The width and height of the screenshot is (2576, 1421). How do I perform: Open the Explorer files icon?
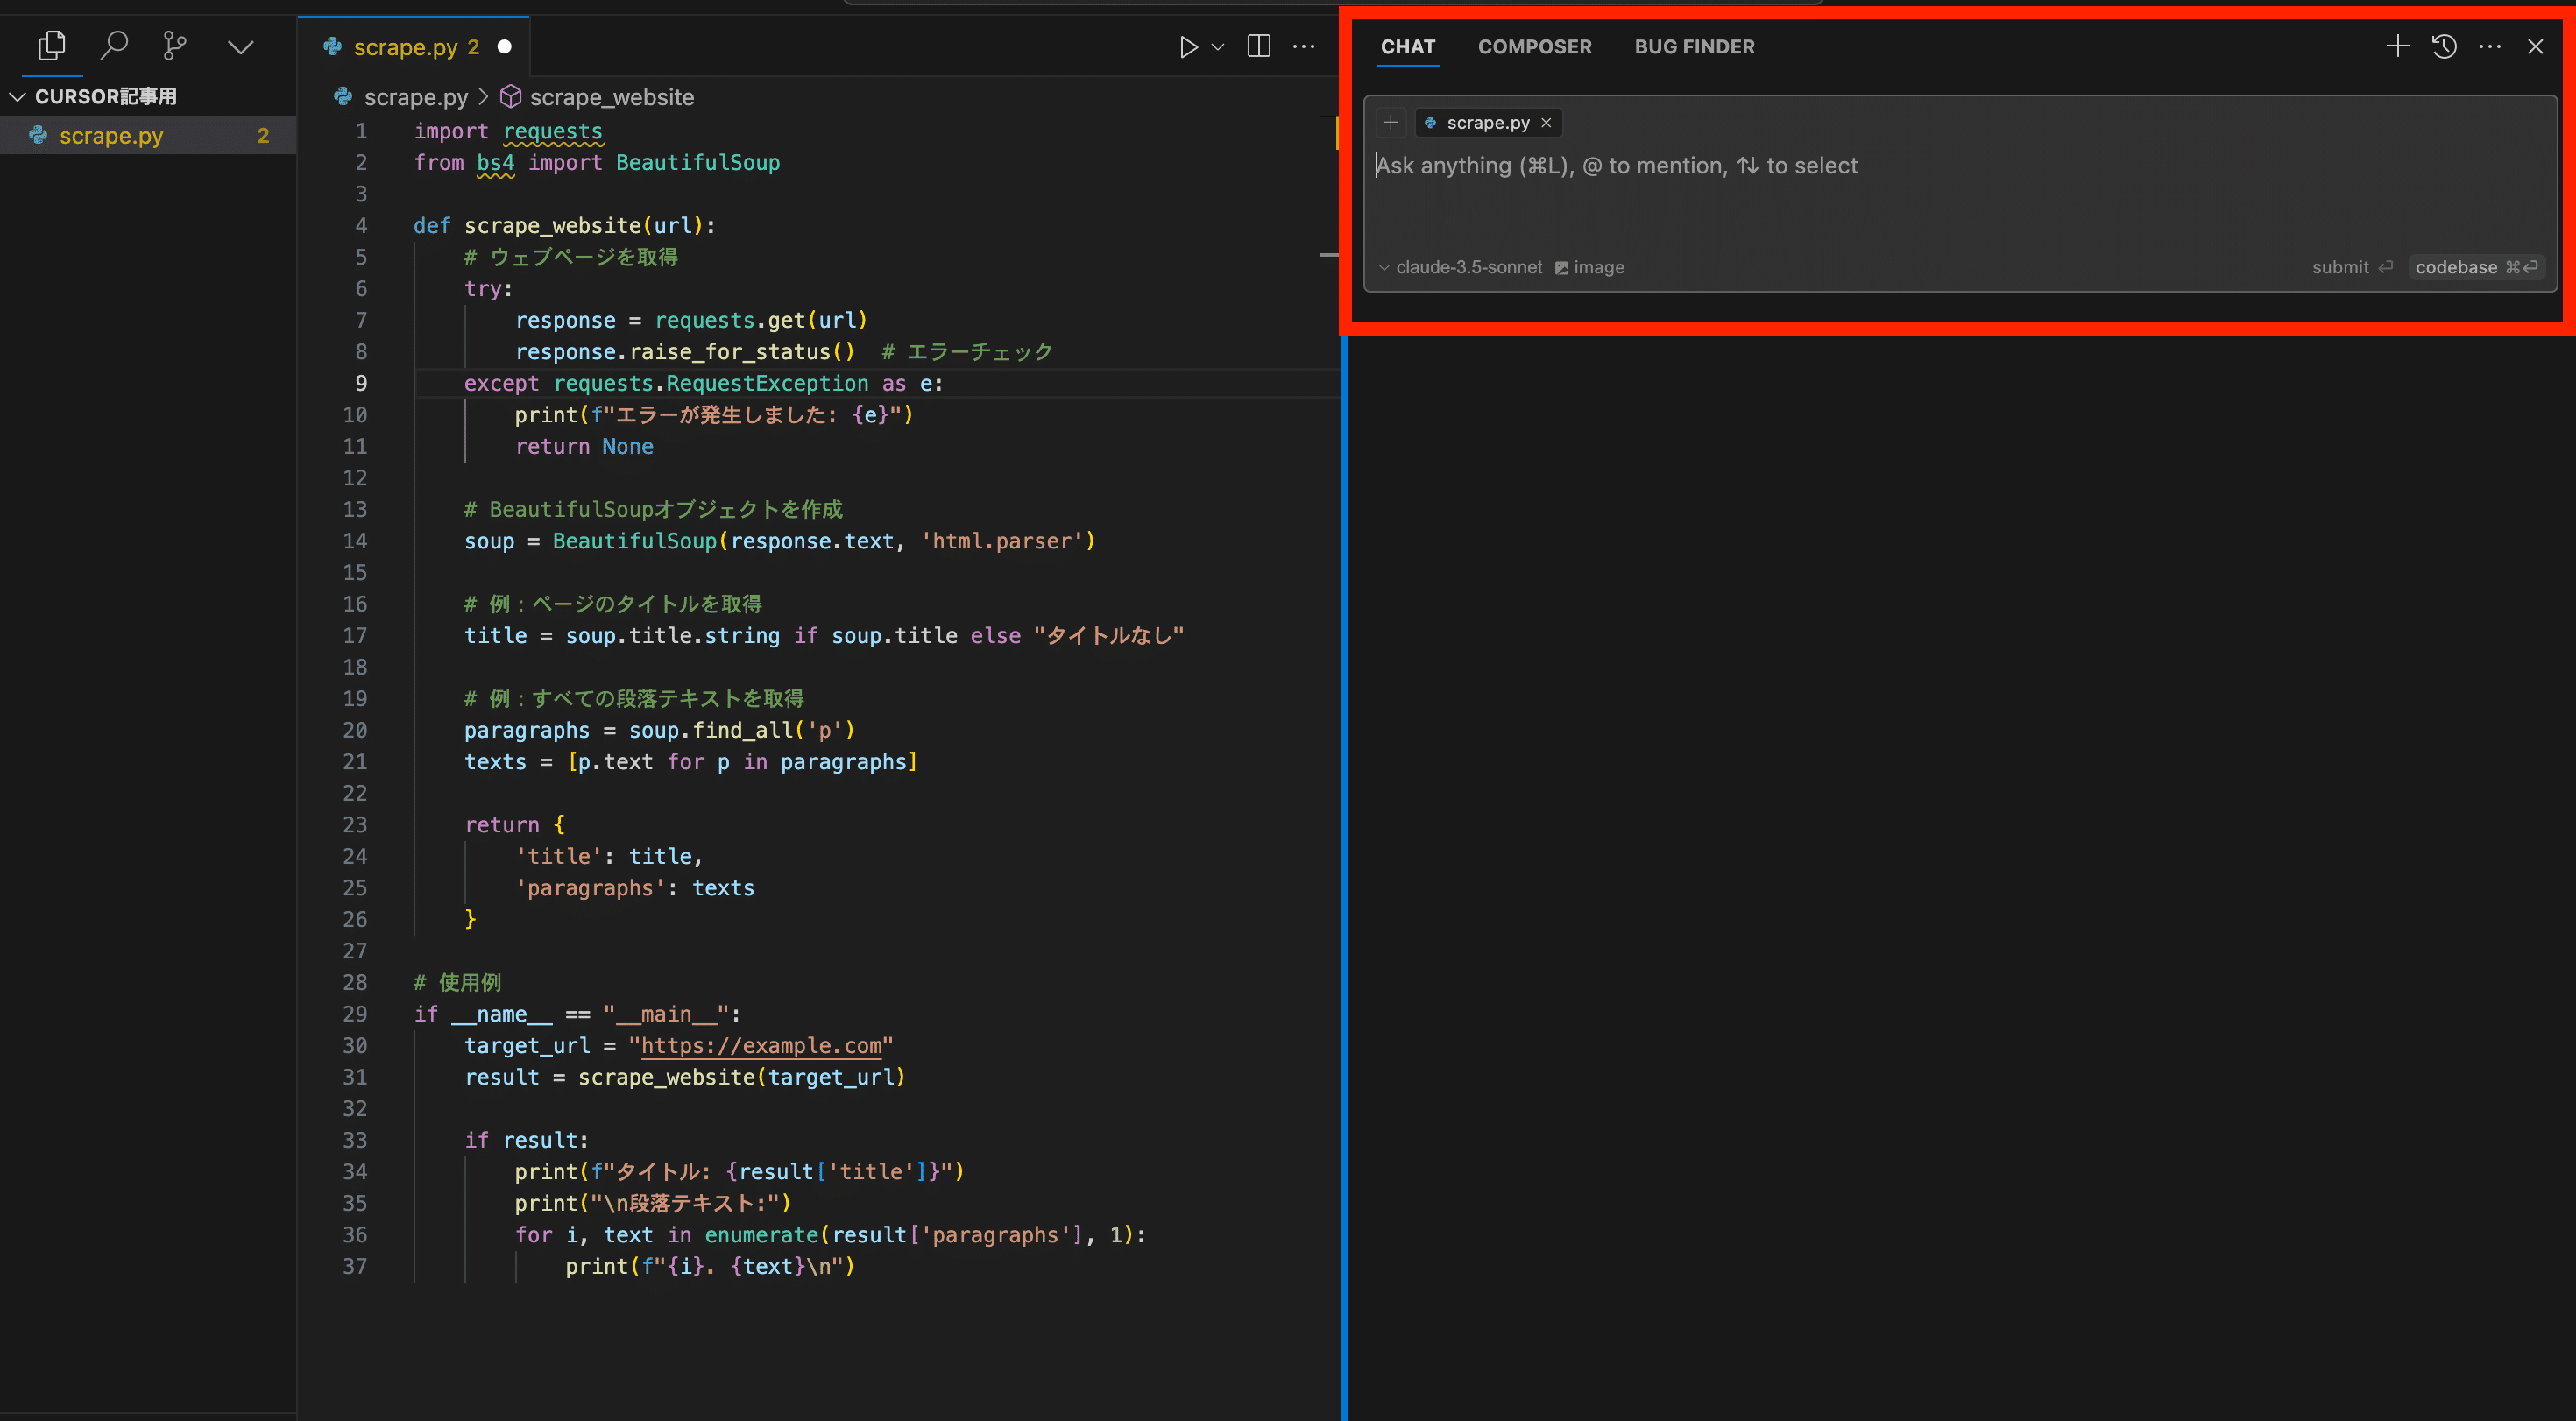(52, 46)
